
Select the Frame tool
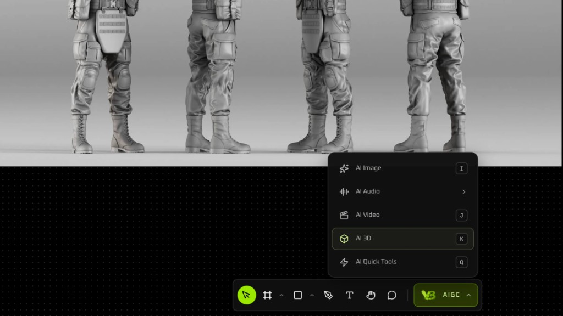pyautogui.click(x=267, y=295)
